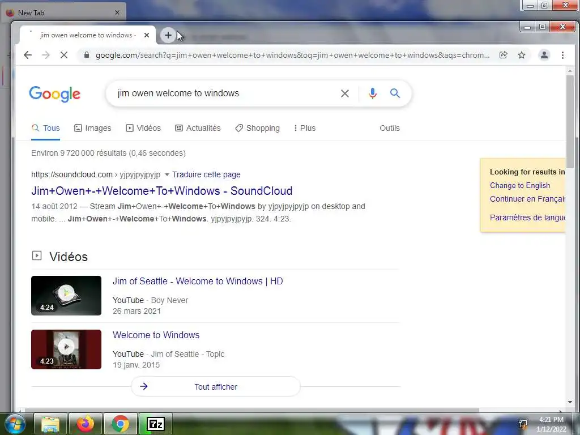580x435 pixels.
Task: Click the Vidéos section heading icon
Action: (37, 255)
